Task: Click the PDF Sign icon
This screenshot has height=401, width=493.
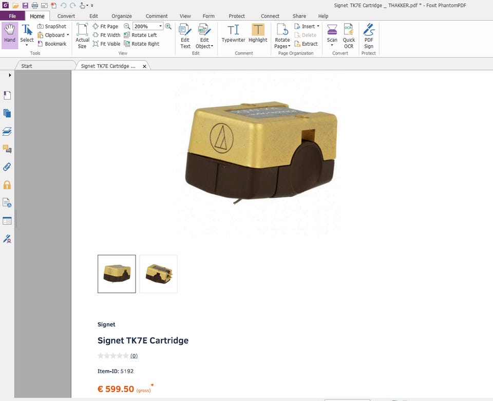Action: [x=369, y=34]
